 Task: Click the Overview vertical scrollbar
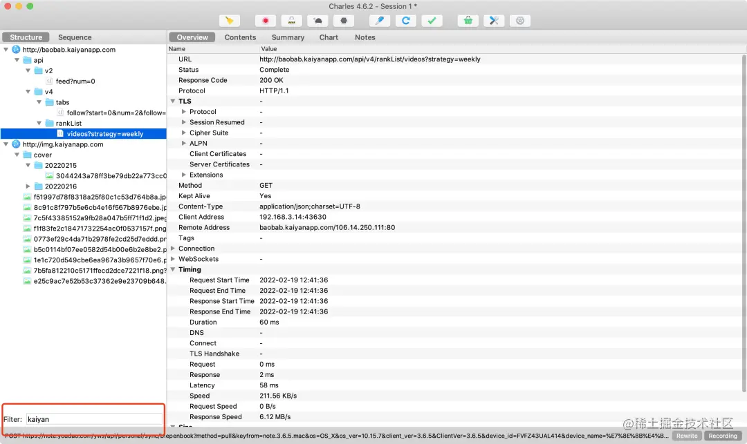(744, 224)
